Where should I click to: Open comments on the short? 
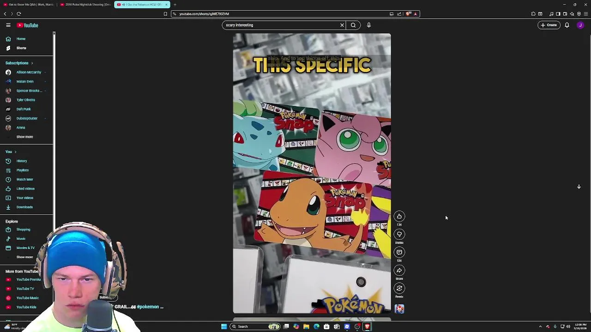(399, 252)
